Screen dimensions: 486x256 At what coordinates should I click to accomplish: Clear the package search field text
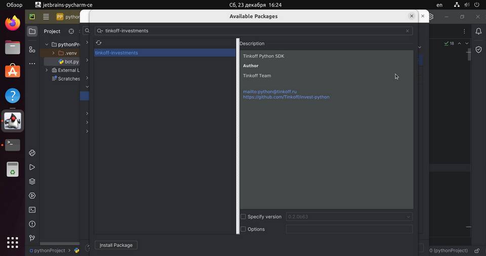point(407,31)
